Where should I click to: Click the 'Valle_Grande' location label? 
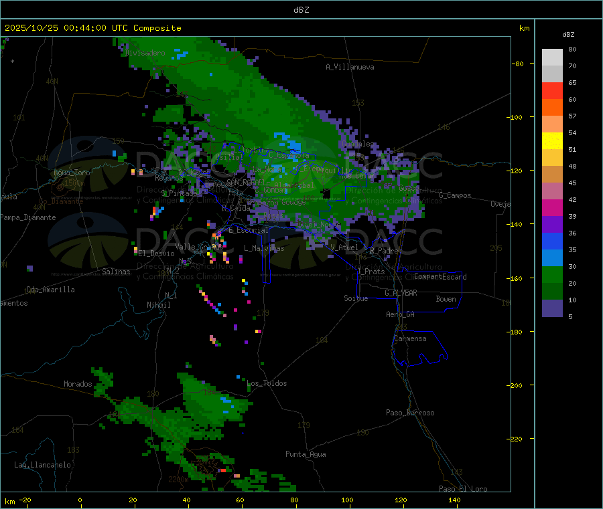pos(199,246)
